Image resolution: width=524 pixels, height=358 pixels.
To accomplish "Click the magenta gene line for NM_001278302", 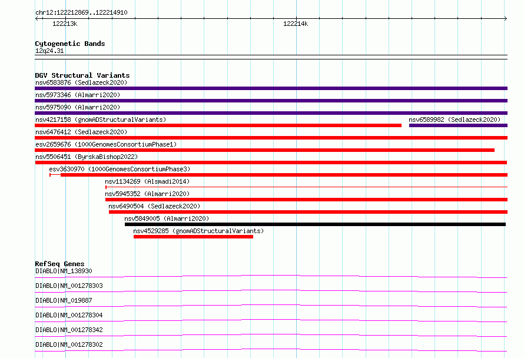I will [271, 350].
